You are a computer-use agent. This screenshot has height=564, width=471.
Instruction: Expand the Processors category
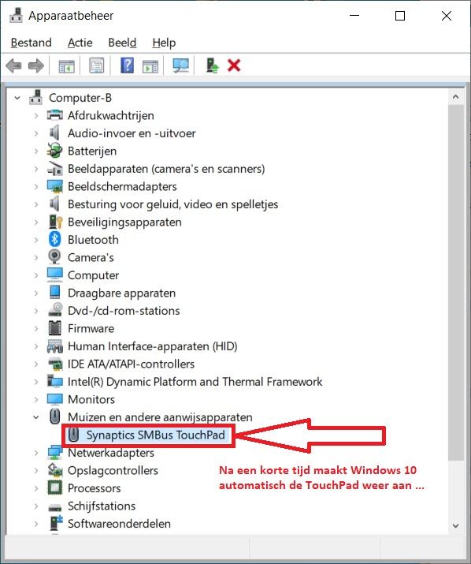coord(36,488)
